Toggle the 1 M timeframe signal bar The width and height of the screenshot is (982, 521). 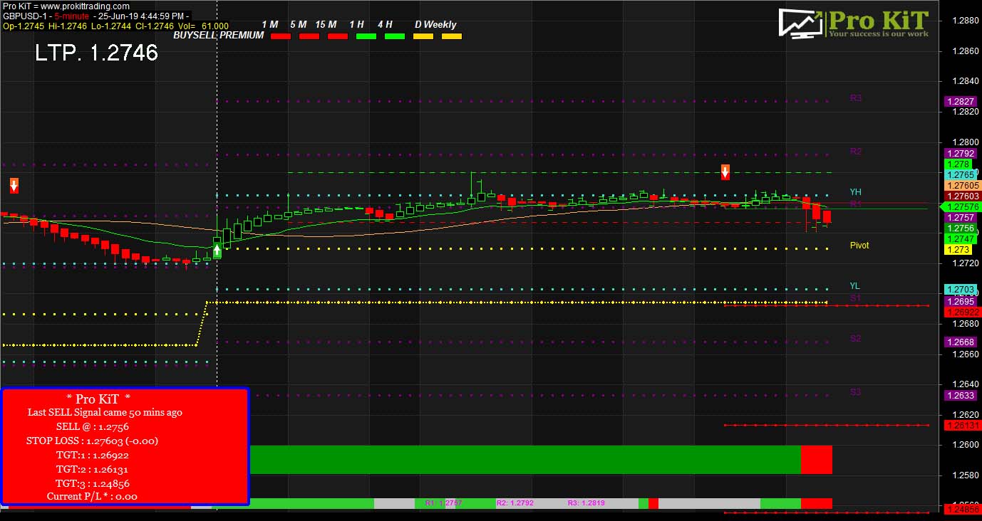(x=280, y=36)
